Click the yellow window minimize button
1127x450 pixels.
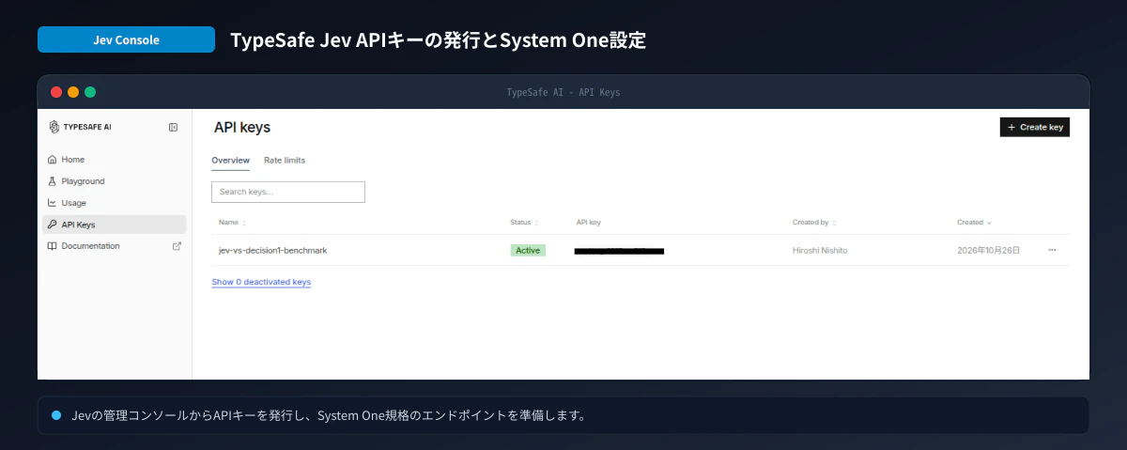[x=73, y=92]
